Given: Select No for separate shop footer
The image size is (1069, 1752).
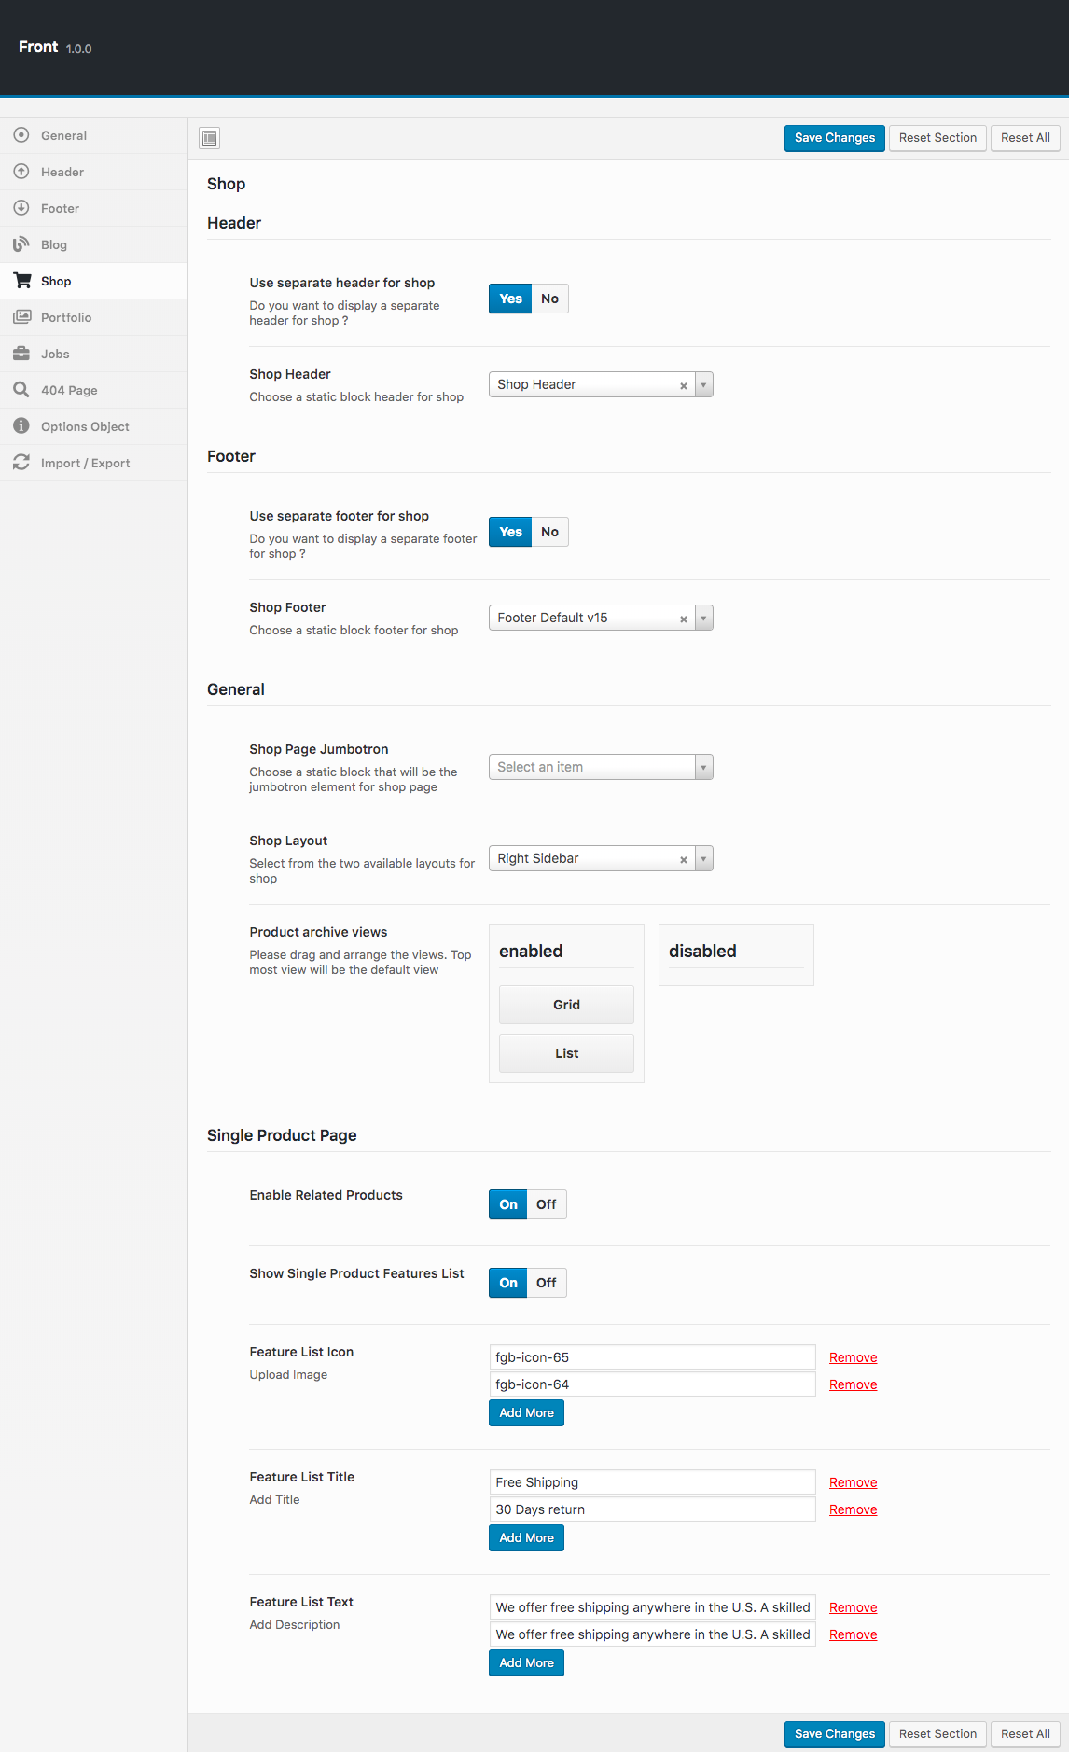Looking at the screenshot, I should pyautogui.click(x=550, y=532).
